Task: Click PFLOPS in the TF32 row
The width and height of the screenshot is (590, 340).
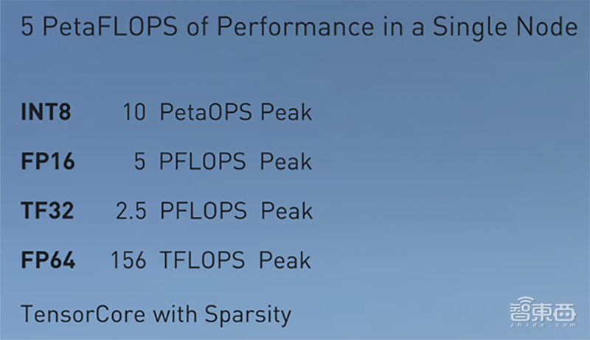Action: click(203, 212)
